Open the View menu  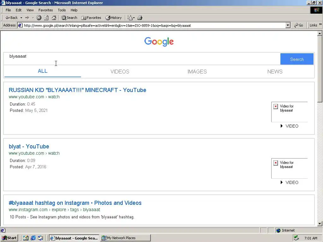[30, 10]
